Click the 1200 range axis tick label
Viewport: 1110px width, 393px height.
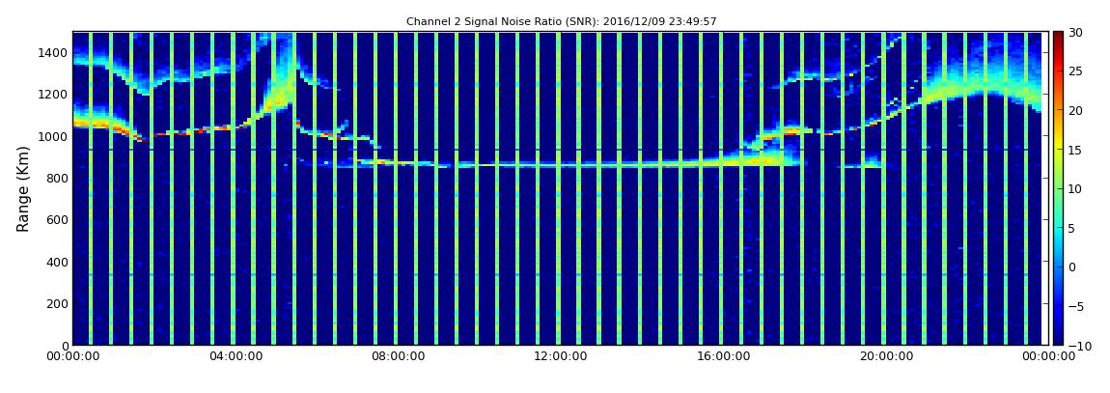54,95
